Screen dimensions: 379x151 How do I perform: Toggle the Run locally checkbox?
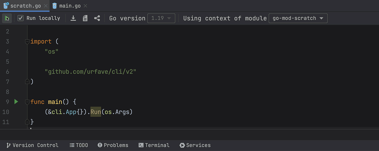tap(21, 18)
